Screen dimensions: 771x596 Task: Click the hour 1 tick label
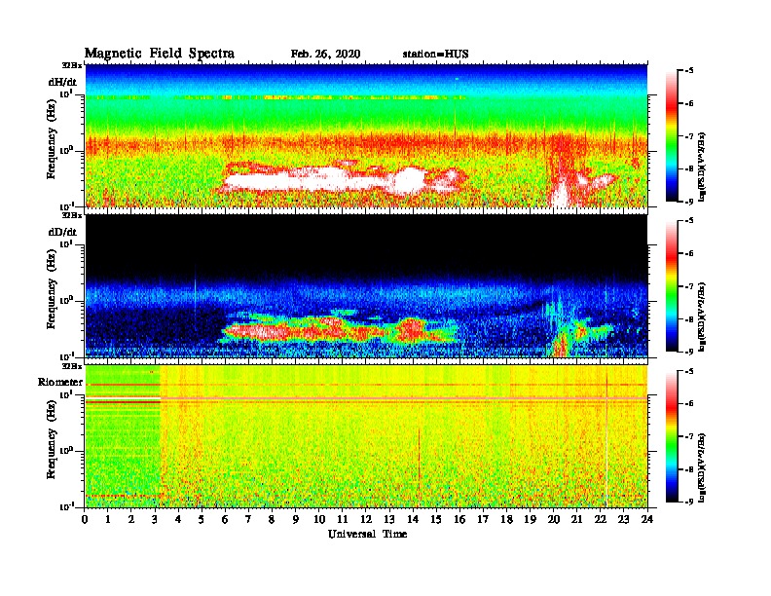108,519
